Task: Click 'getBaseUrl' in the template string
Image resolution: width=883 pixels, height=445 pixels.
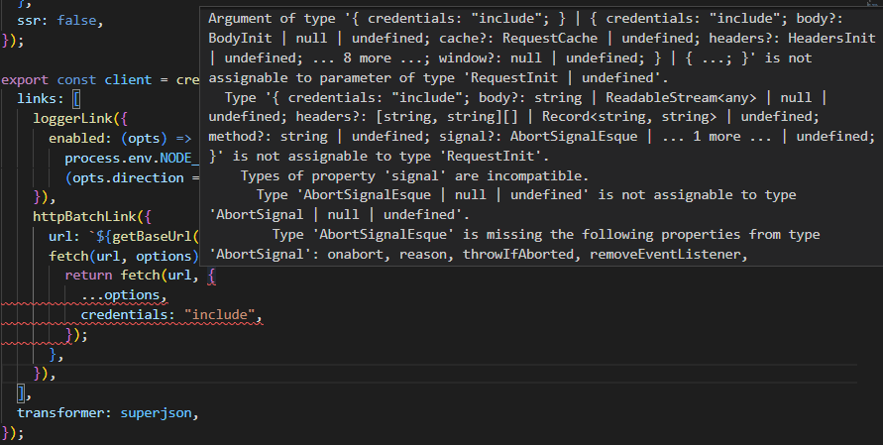Action: coord(152,236)
